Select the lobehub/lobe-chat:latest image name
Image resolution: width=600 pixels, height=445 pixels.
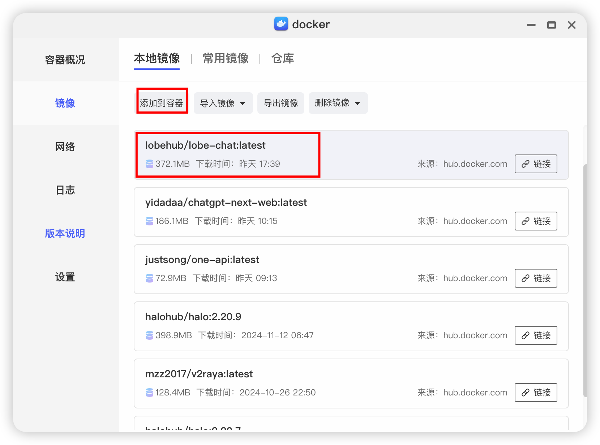click(x=205, y=145)
